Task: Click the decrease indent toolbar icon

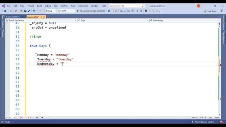Action: click(129, 11)
